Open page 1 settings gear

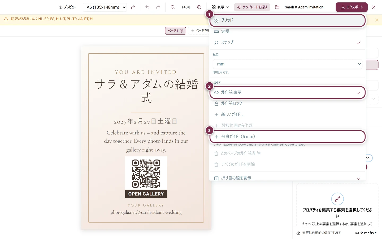[x=181, y=31]
